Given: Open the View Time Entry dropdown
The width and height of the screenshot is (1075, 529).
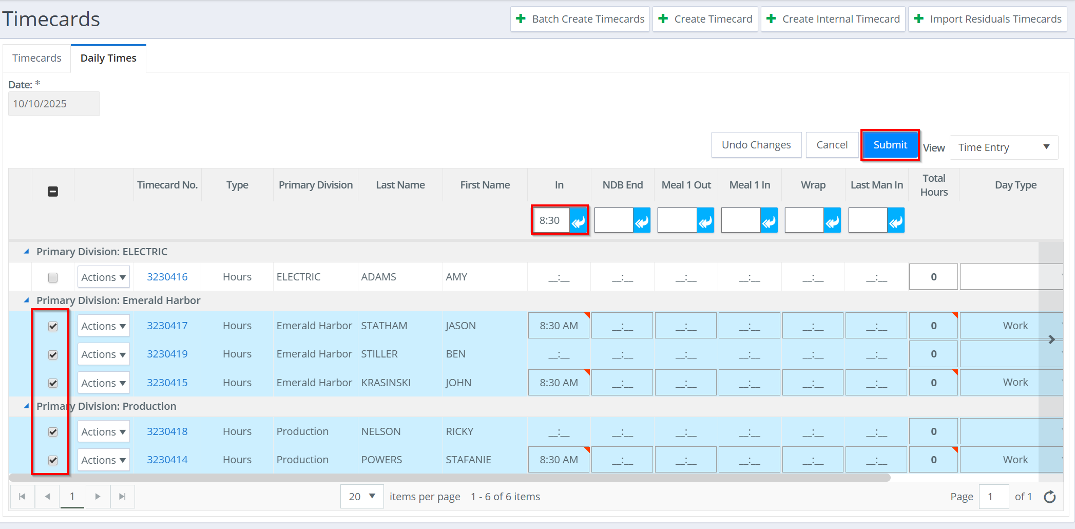Looking at the screenshot, I should tap(1004, 147).
